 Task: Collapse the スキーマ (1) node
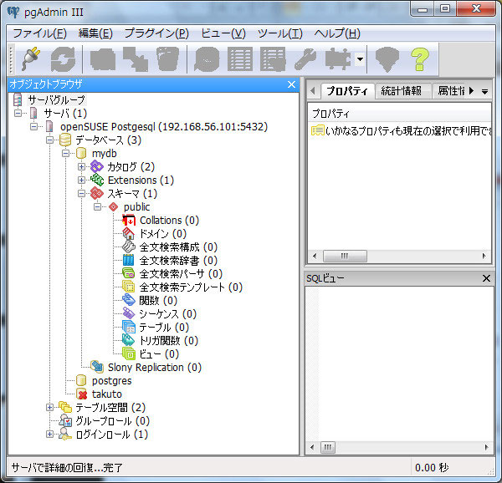(x=81, y=194)
